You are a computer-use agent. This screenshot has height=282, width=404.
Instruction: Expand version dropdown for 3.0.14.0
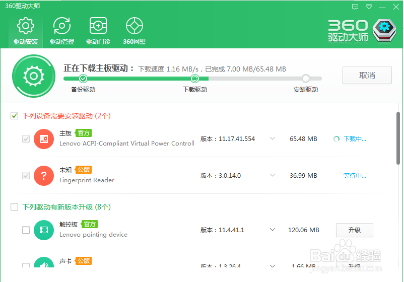(x=273, y=175)
